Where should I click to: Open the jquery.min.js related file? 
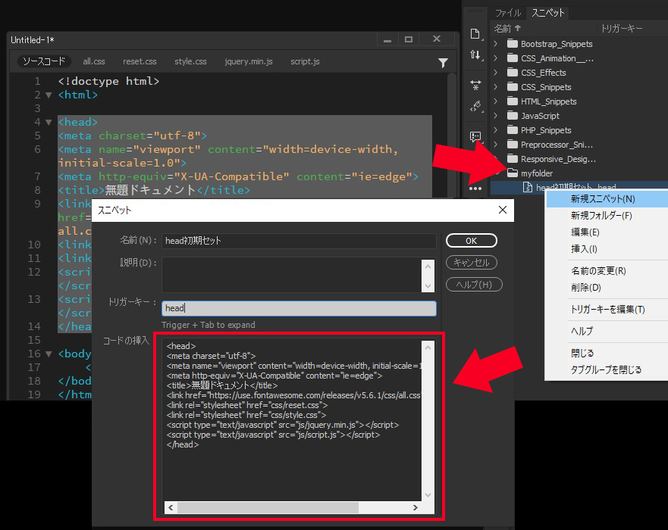(x=249, y=61)
